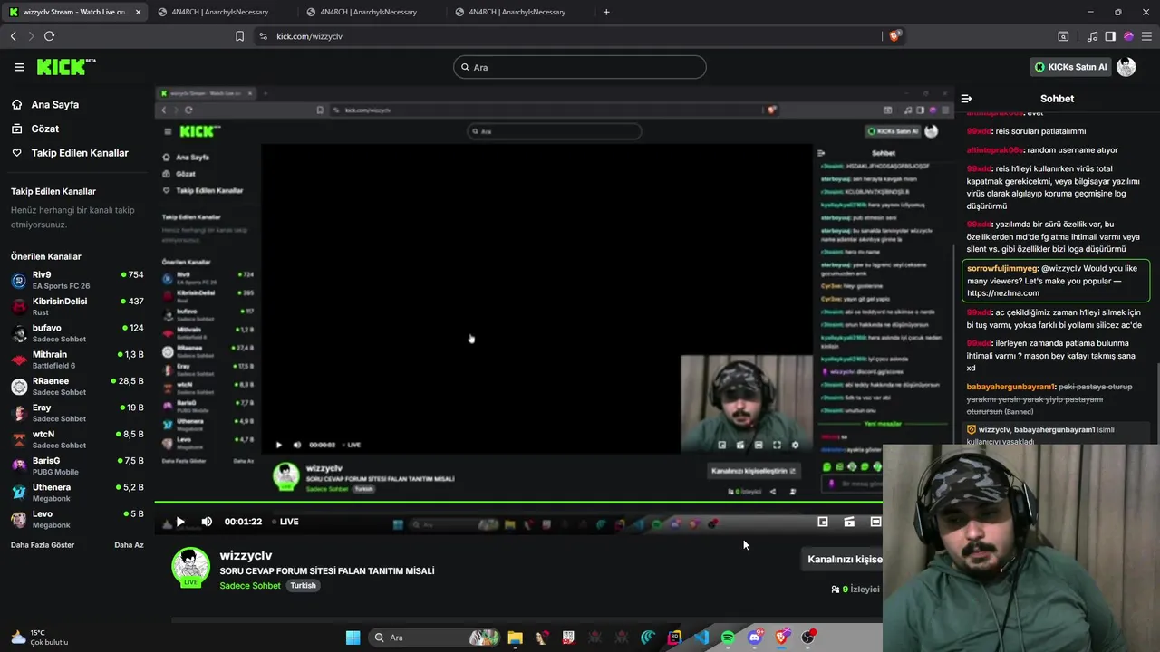Click babayahergunbayram1 username in chat
Image resolution: width=1160 pixels, height=652 pixels.
[x=1011, y=387]
